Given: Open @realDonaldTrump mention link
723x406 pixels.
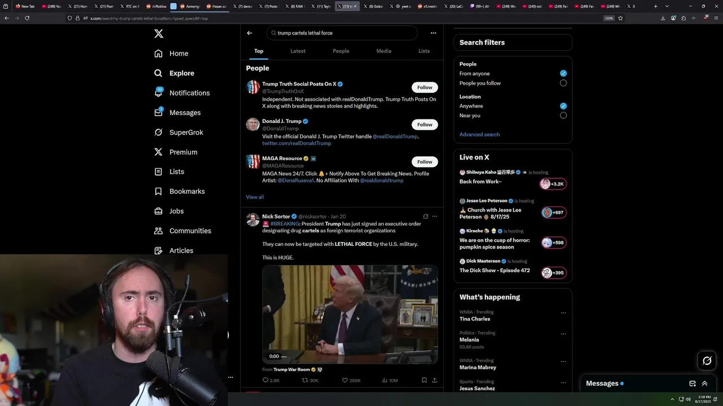Looking at the screenshot, I should [x=395, y=136].
